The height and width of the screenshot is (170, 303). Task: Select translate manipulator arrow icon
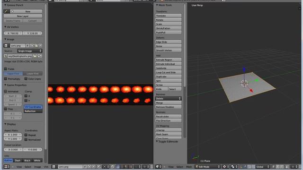pyautogui.click(x=245, y=167)
